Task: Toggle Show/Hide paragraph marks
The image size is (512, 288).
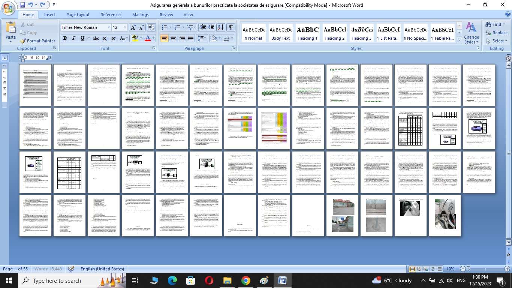Action: 231,27
